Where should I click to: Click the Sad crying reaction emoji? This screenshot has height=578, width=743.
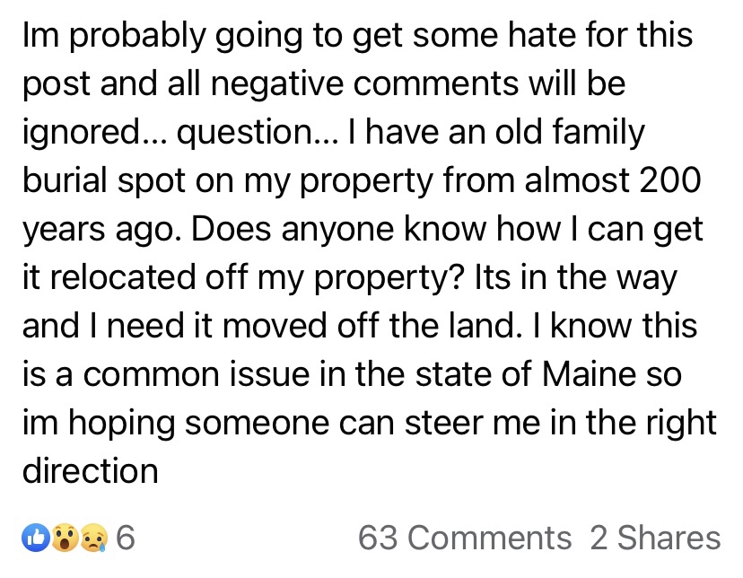[92, 538]
